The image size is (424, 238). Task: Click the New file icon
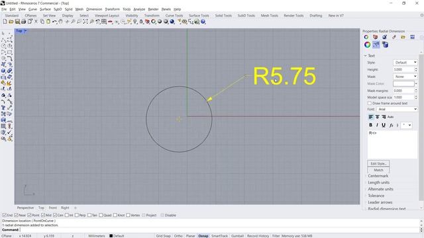tap(5, 22)
